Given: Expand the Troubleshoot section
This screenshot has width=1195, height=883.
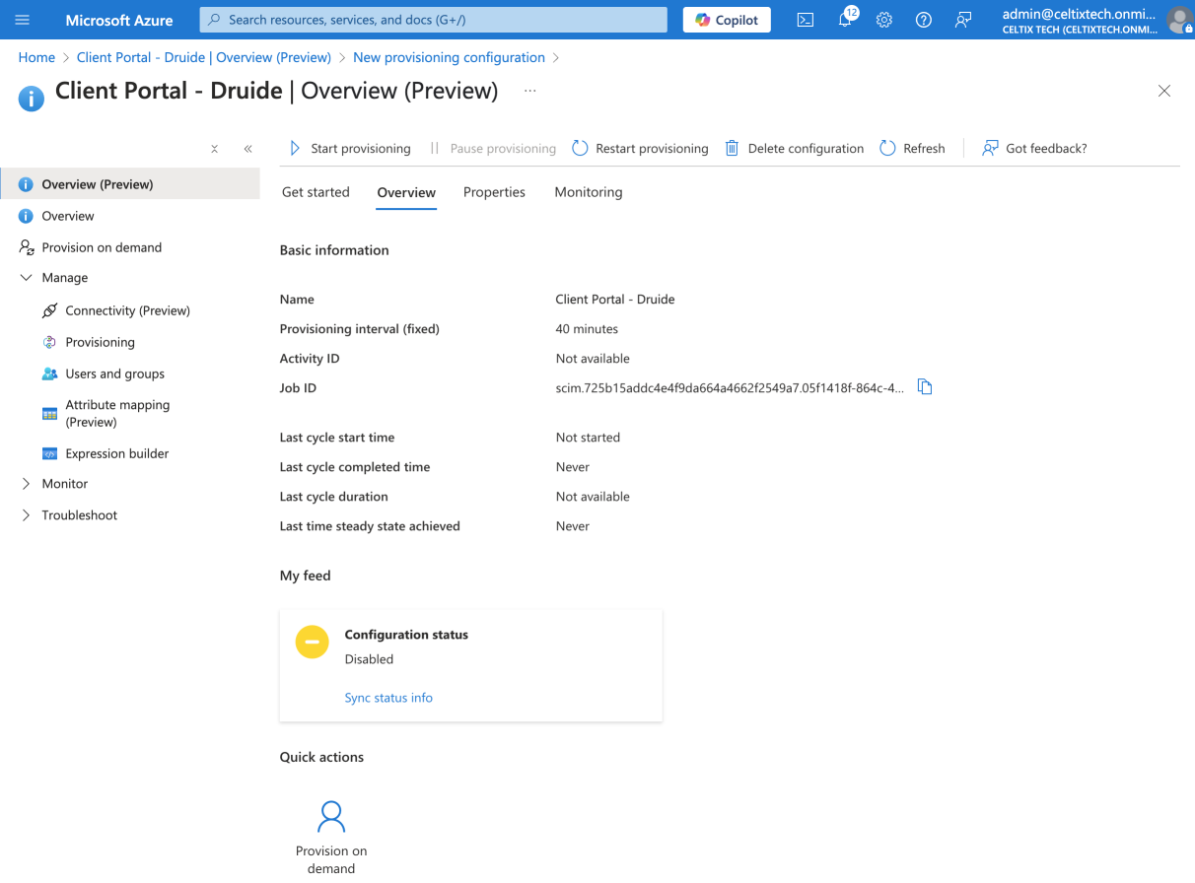Looking at the screenshot, I should (27, 515).
